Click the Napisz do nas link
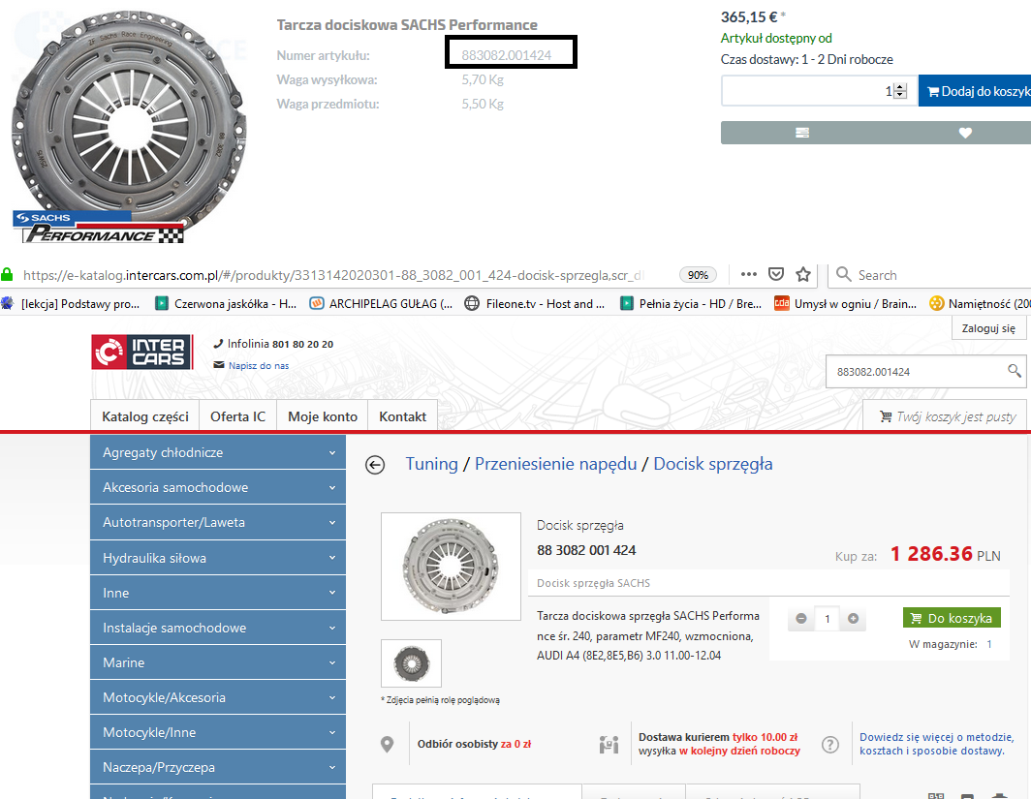Viewport: 1031px width, 799px height. [259, 365]
